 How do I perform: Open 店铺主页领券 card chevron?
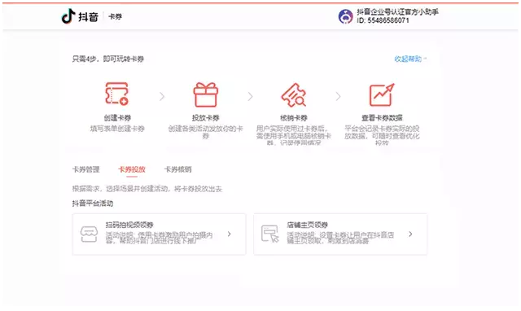410,234
